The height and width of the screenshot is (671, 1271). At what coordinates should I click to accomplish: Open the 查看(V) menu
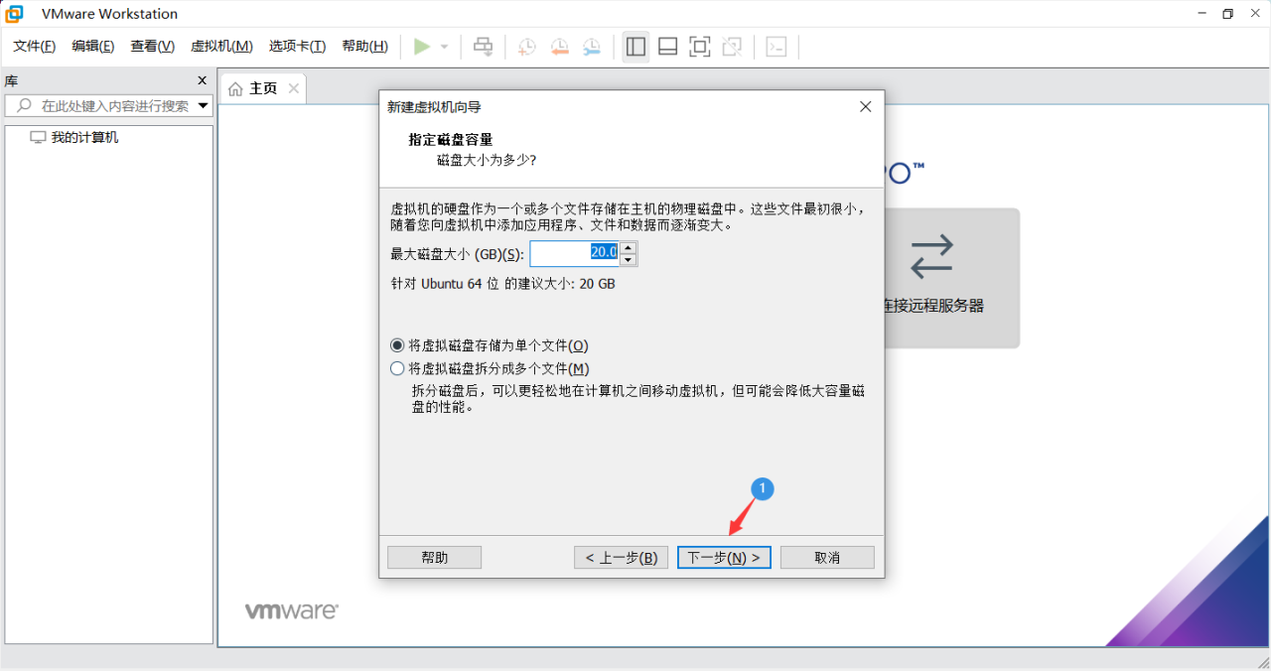[153, 47]
